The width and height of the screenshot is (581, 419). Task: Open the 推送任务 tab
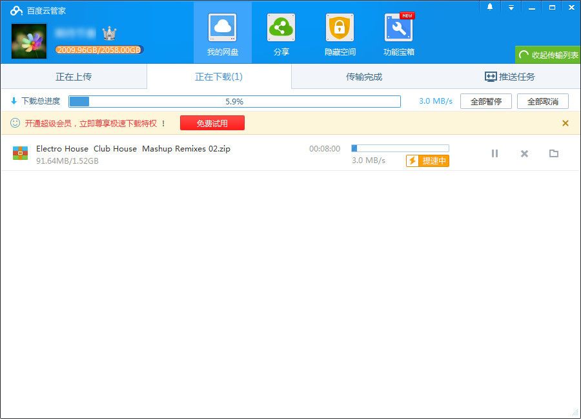tap(509, 77)
